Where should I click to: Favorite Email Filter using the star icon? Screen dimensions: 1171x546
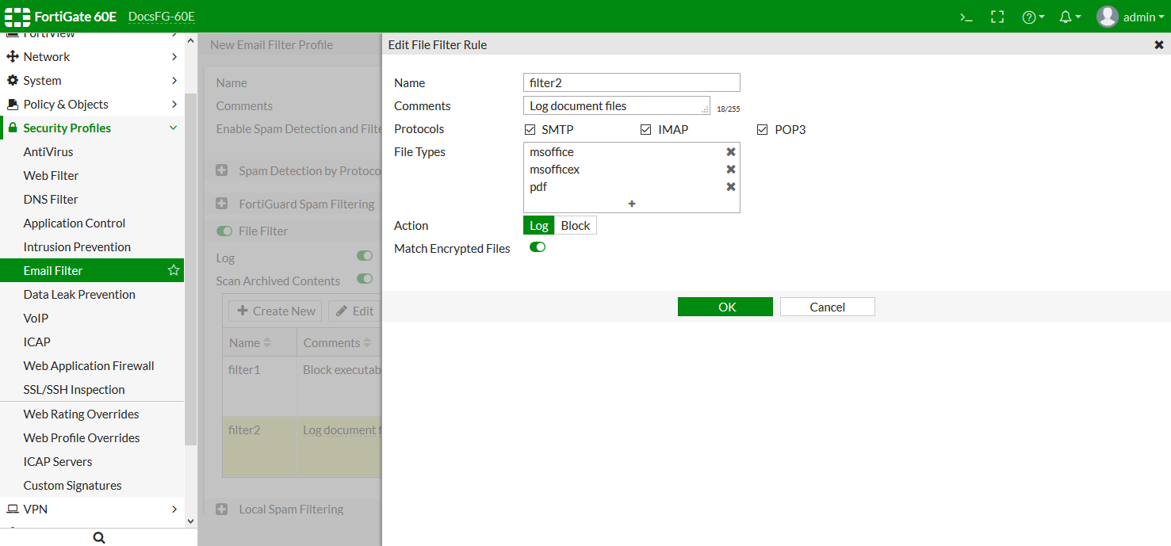[x=173, y=270]
